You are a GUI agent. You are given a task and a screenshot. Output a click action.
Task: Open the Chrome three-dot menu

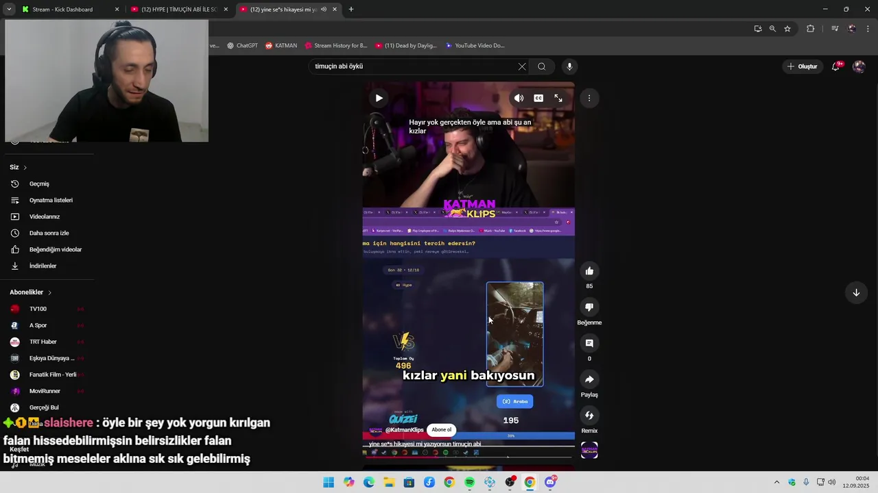pos(868,29)
